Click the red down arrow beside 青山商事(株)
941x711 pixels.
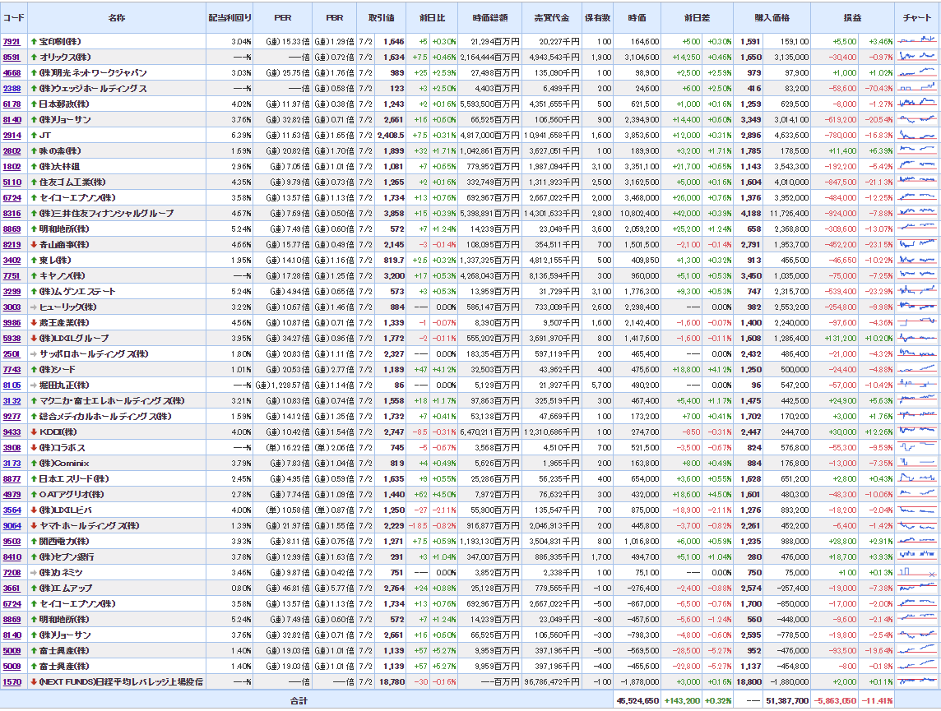[34, 244]
